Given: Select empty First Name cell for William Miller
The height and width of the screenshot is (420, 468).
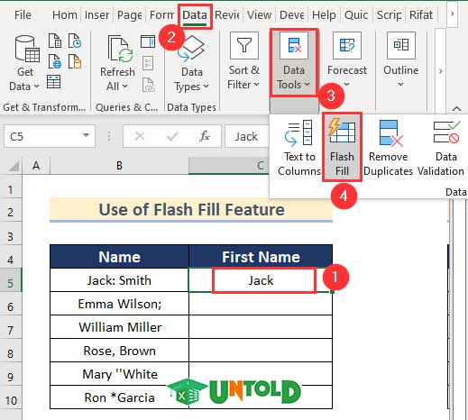Looking at the screenshot, I should 261,327.
